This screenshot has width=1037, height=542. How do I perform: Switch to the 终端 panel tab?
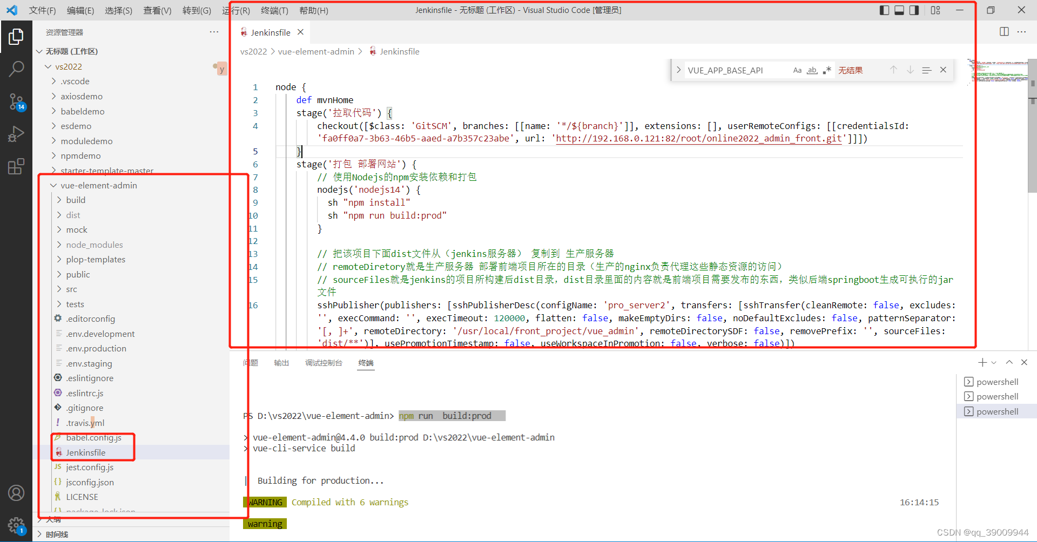366,363
